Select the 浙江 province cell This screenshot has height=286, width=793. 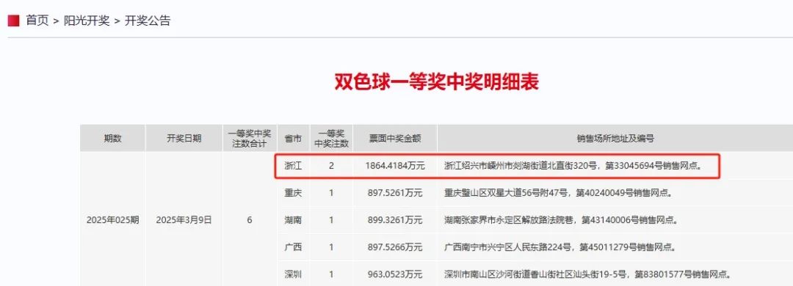pyautogui.click(x=293, y=165)
